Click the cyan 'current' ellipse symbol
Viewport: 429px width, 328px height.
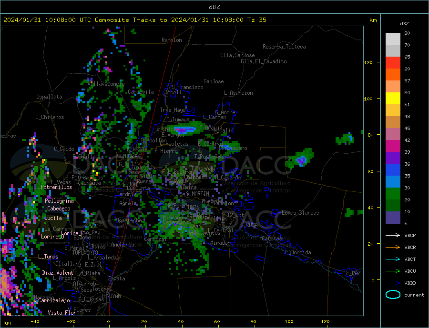393,295
